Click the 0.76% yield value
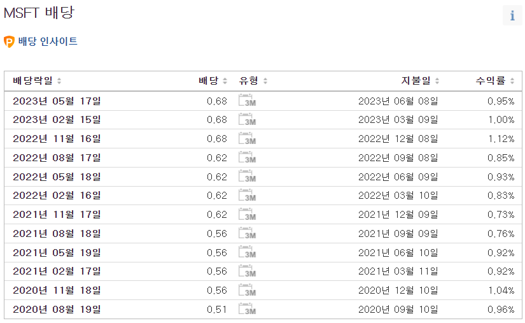 (501, 234)
